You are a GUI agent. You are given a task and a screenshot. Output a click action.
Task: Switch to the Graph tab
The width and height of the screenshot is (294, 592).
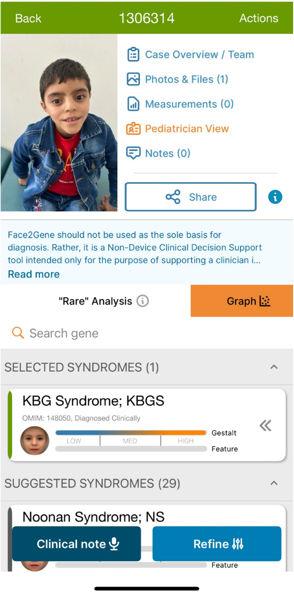click(x=242, y=301)
